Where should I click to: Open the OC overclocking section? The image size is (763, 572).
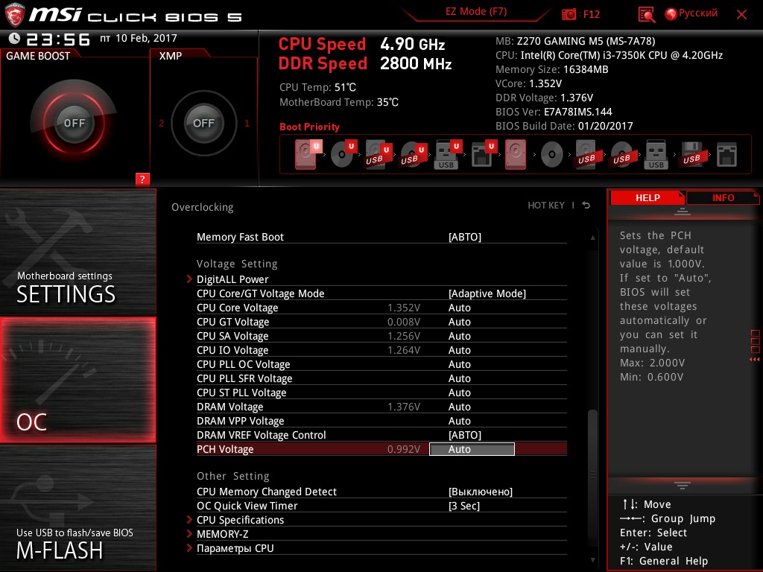pyautogui.click(x=77, y=380)
